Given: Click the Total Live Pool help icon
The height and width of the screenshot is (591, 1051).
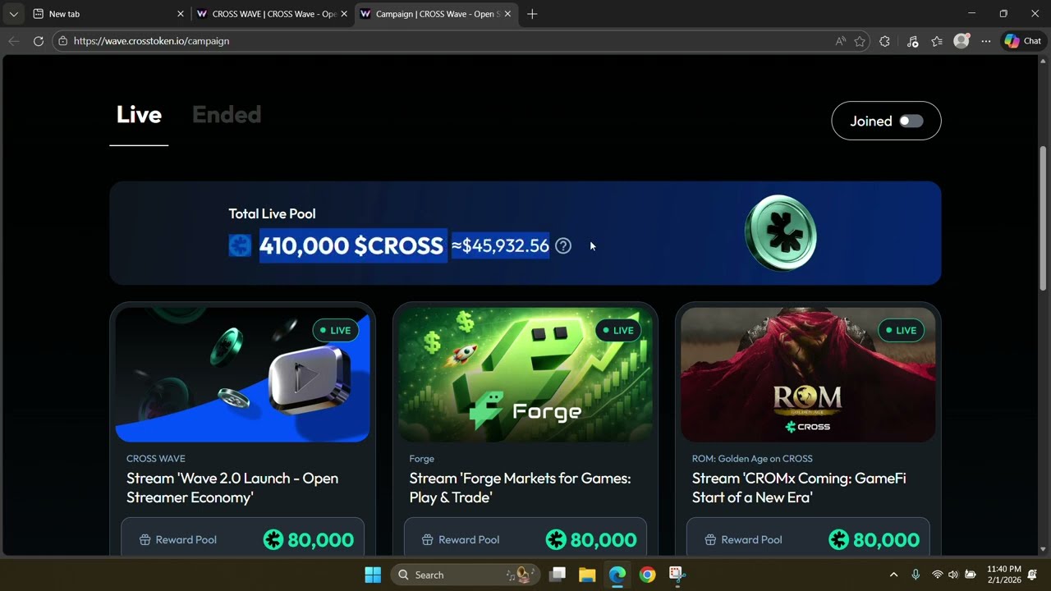Looking at the screenshot, I should point(563,245).
